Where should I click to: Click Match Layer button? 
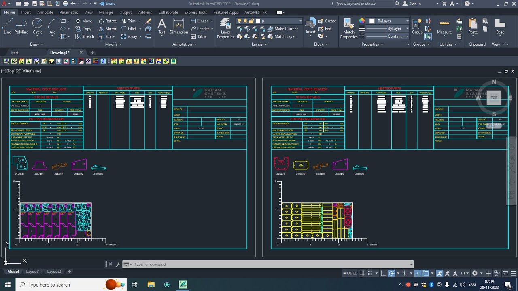click(282, 36)
